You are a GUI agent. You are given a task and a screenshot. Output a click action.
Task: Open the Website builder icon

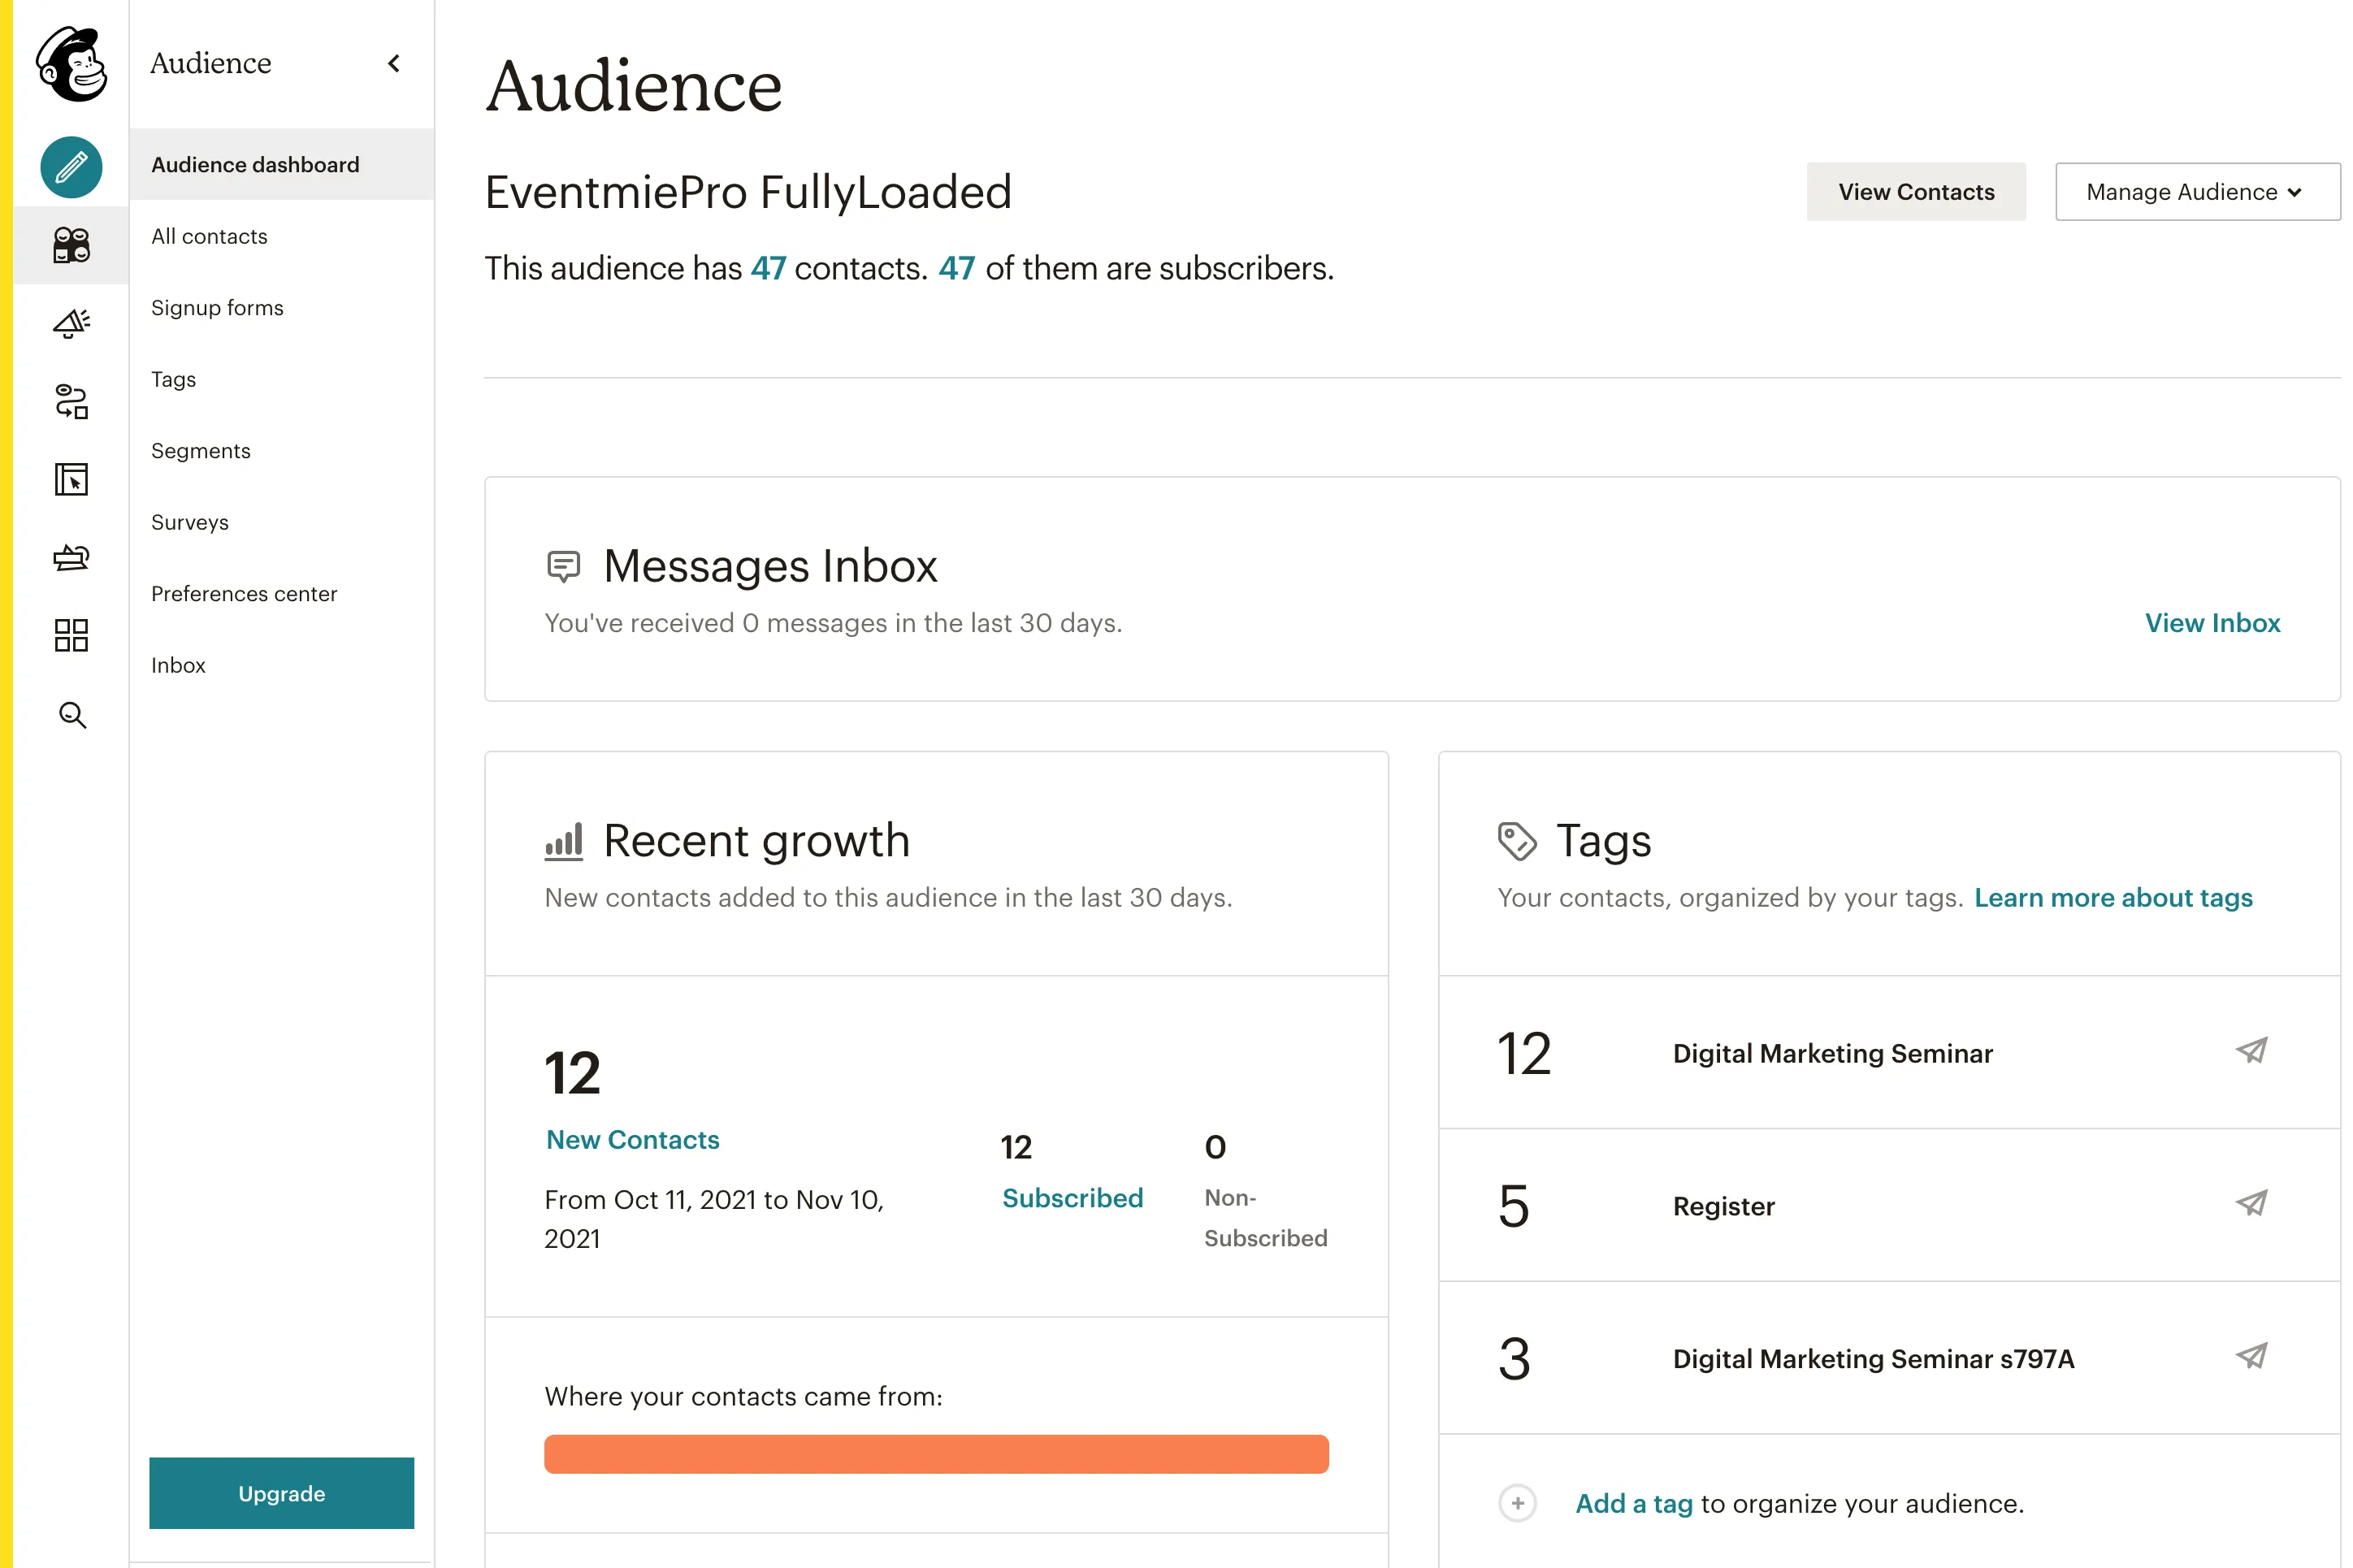pos(70,480)
